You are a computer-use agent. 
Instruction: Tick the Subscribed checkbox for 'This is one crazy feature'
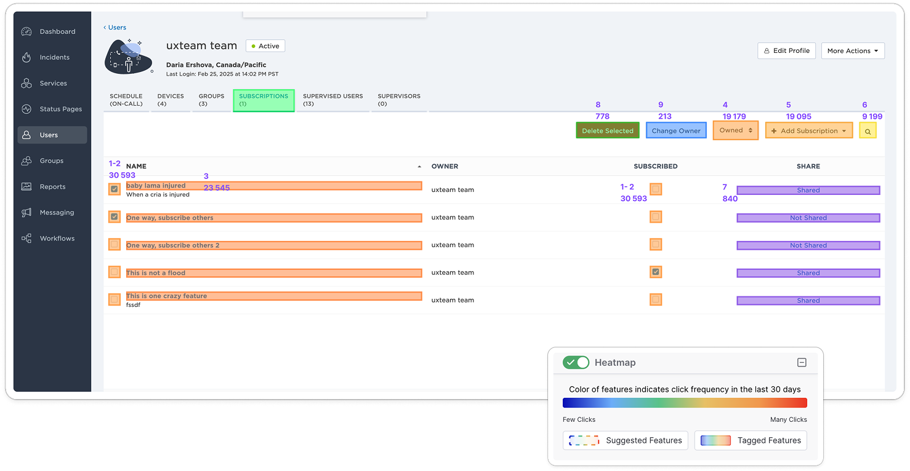656,299
